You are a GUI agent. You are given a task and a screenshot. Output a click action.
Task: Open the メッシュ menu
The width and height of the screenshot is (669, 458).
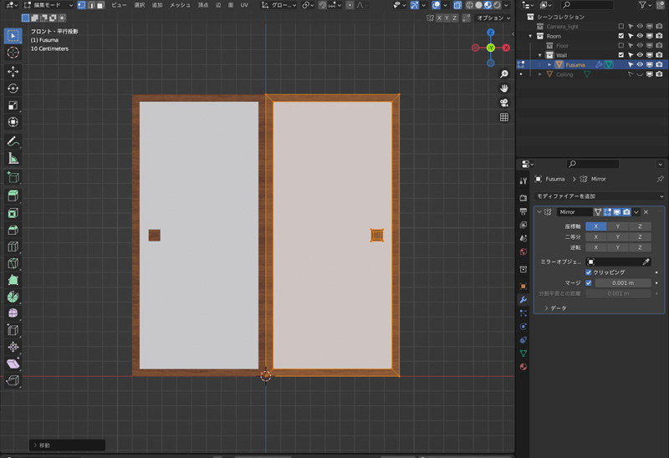pyautogui.click(x=180, y=5)
